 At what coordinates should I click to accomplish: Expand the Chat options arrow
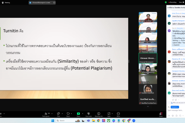[x=62, y=114]
